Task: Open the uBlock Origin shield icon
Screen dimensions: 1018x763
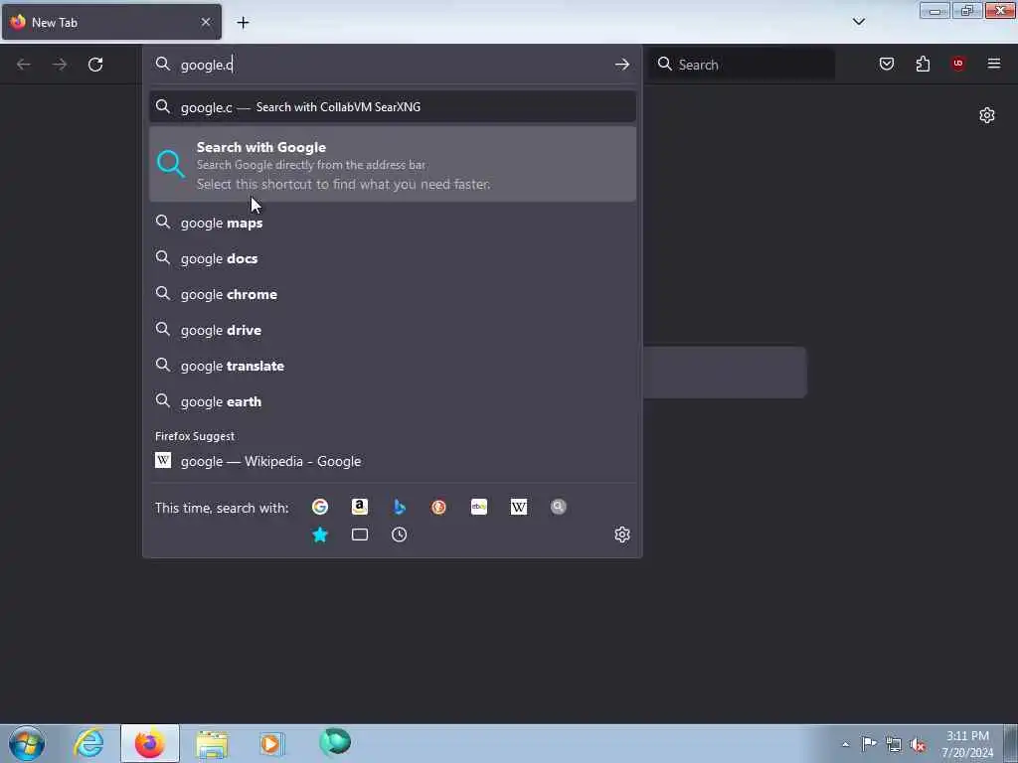Action: (957, 64)
